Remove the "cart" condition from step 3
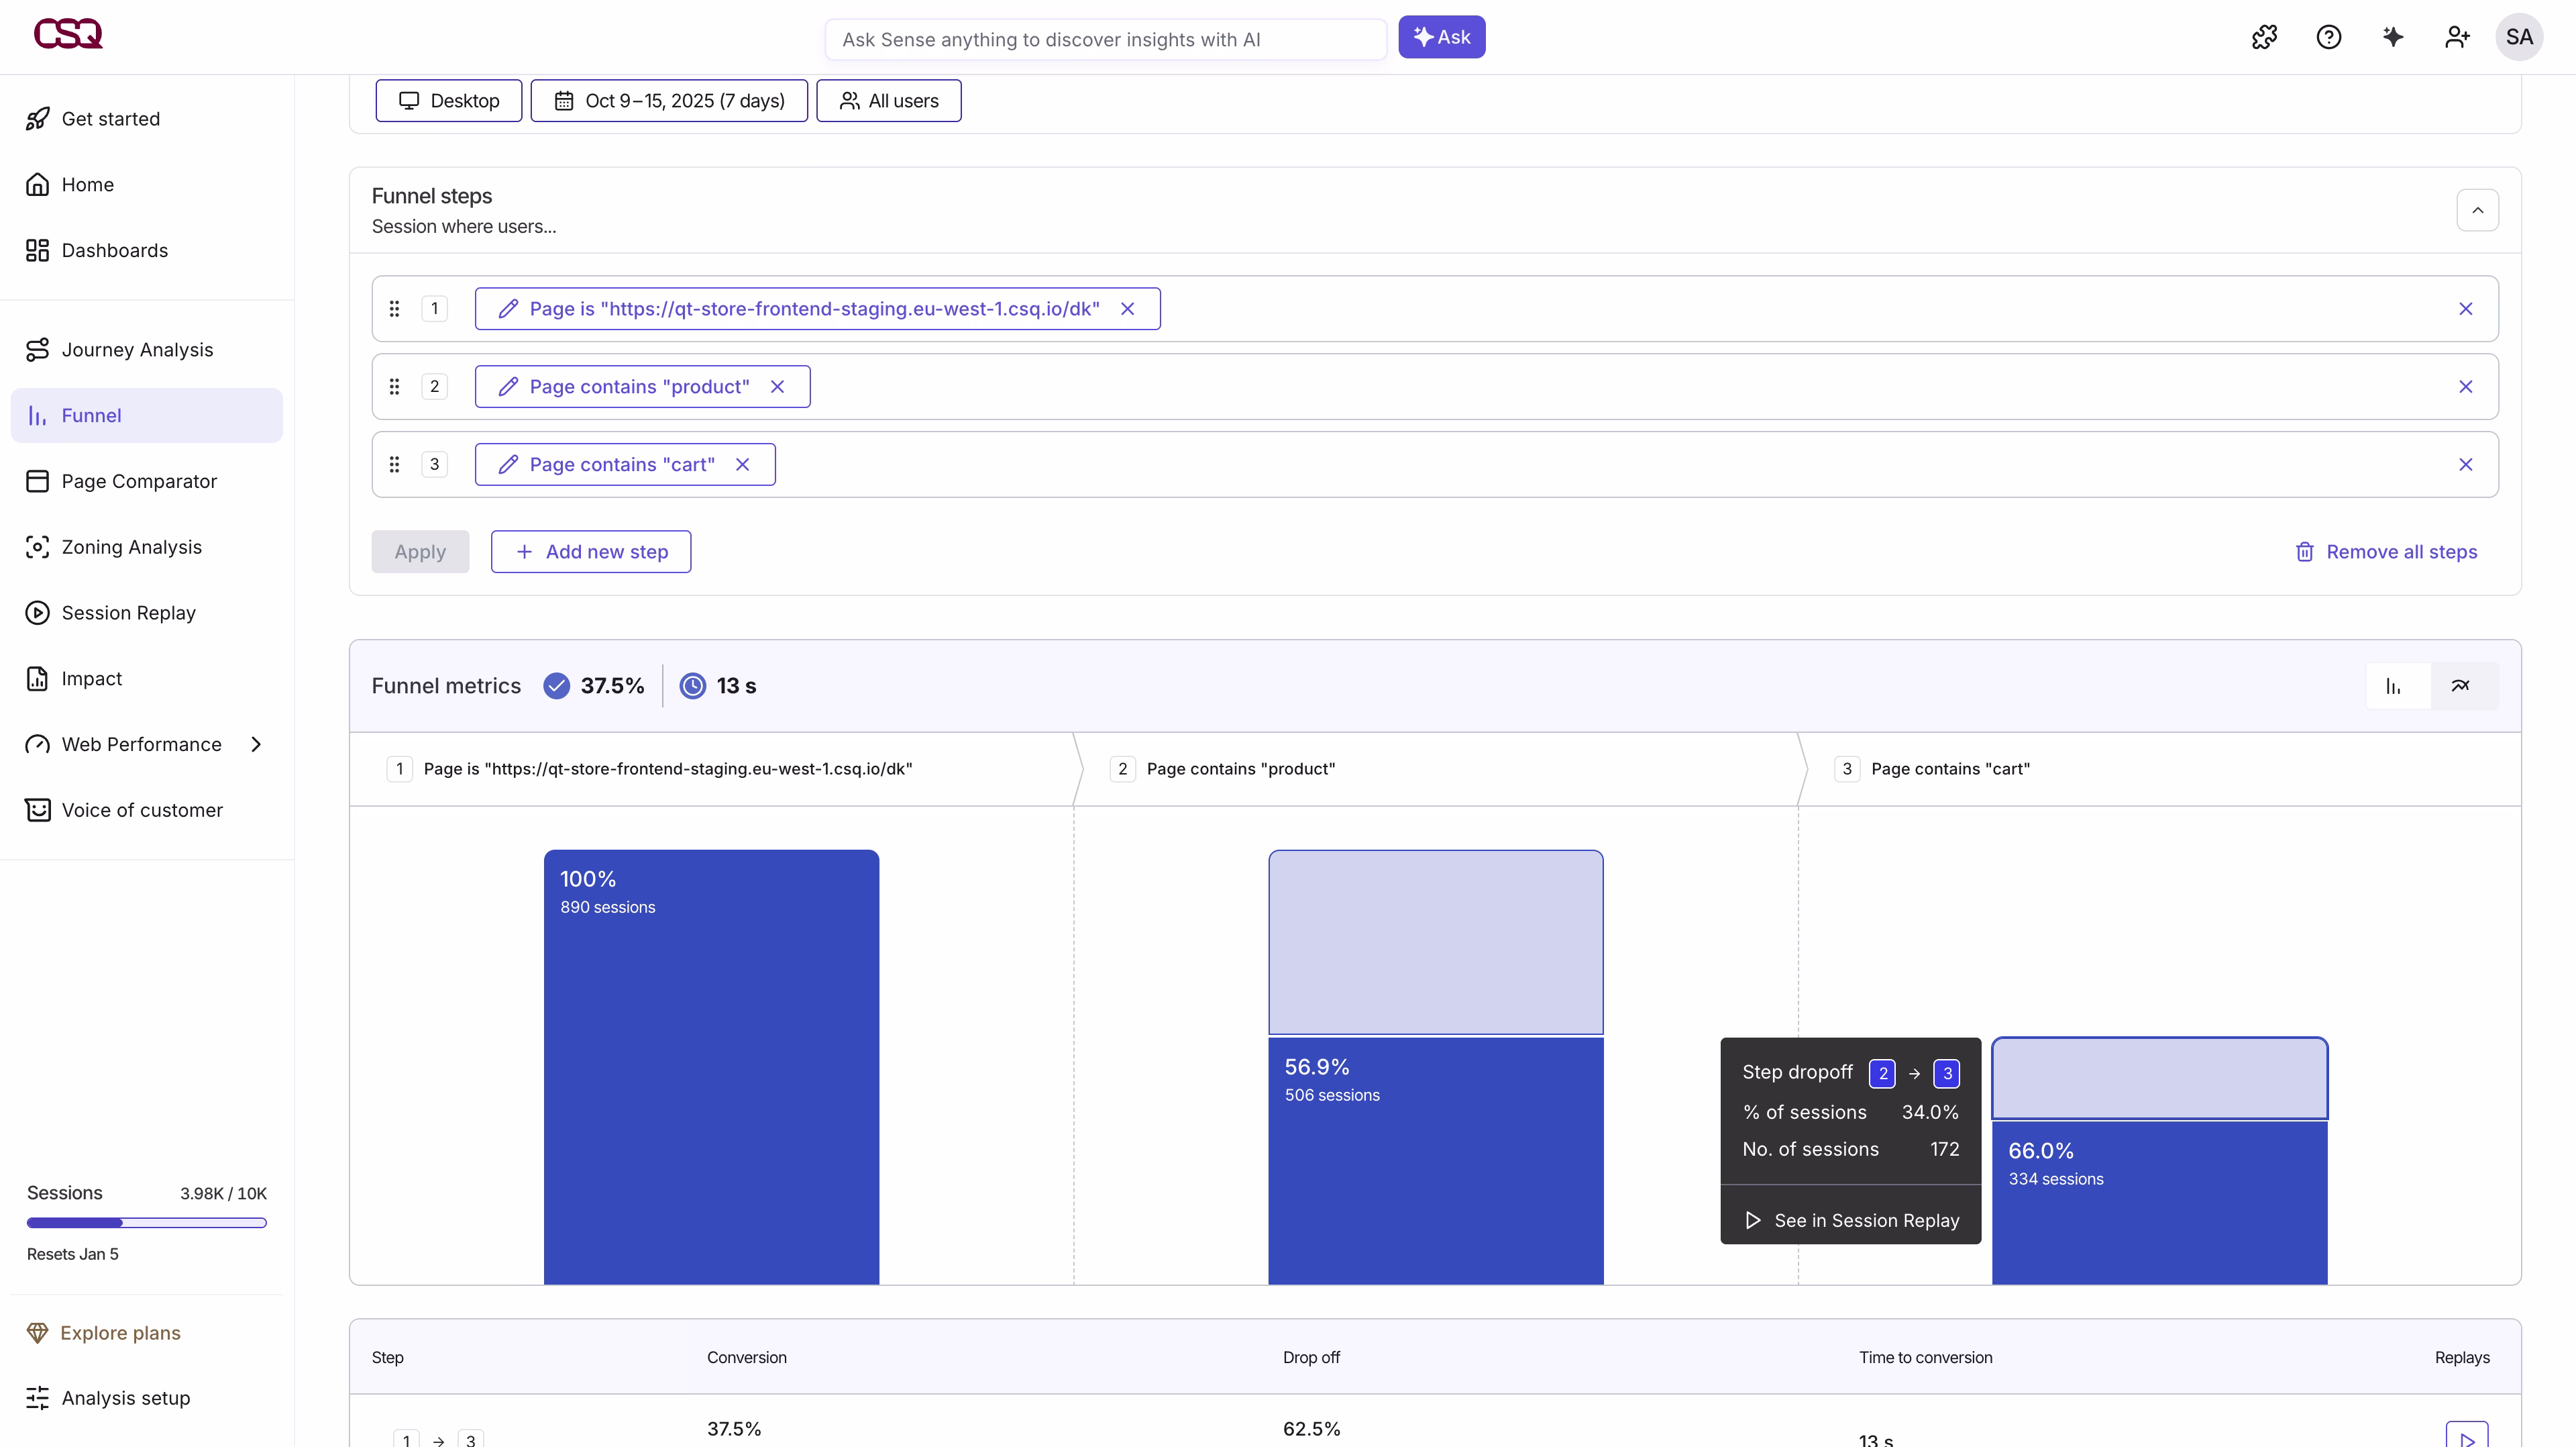The height and width of the screenshot is (1447, 2576). click(742, 464)
